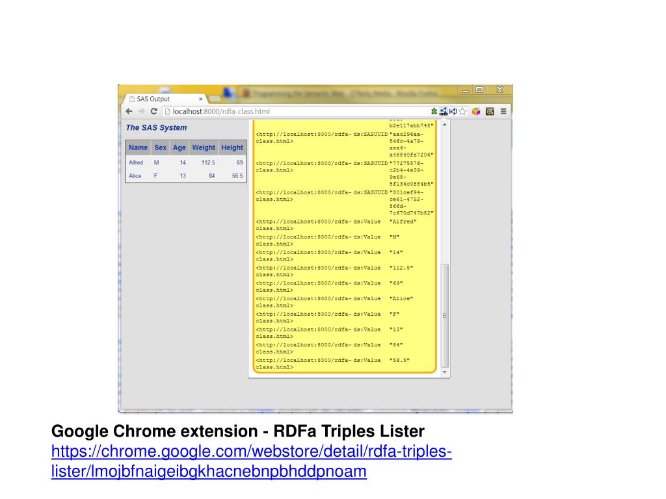666x499 pixels.
Task: Click the "Alfred" triple value in popup
Action: pos(403,222)
